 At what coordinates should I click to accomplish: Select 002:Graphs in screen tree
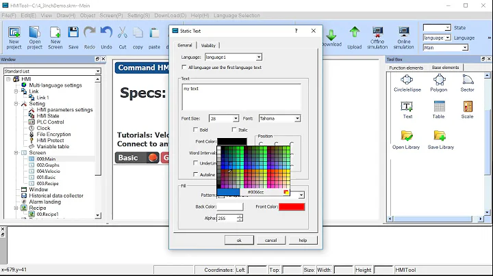(48, 165)
